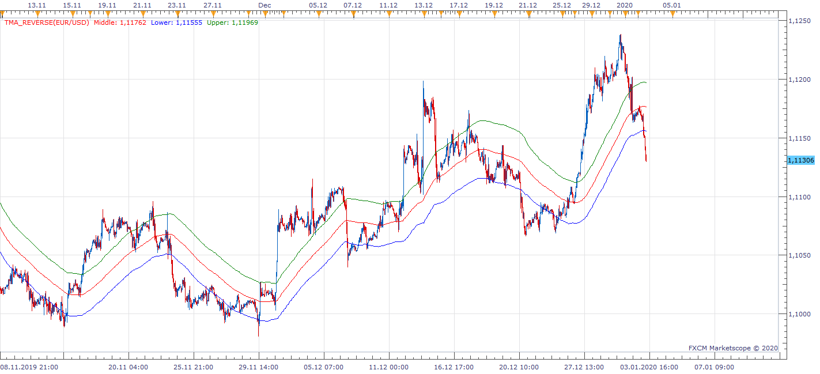Click the TMA_REVERSE(EUR/USD) indicator label
This screenshot has width=820, height=374.
[x=47, y=23]
